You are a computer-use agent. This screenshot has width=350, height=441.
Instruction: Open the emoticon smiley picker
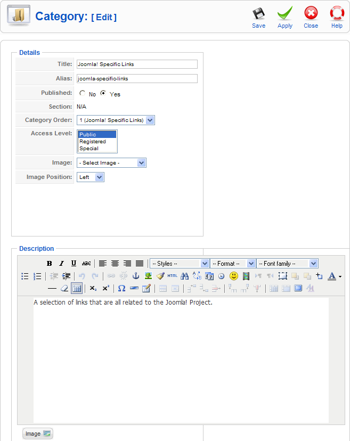click(x=233, y=276)
